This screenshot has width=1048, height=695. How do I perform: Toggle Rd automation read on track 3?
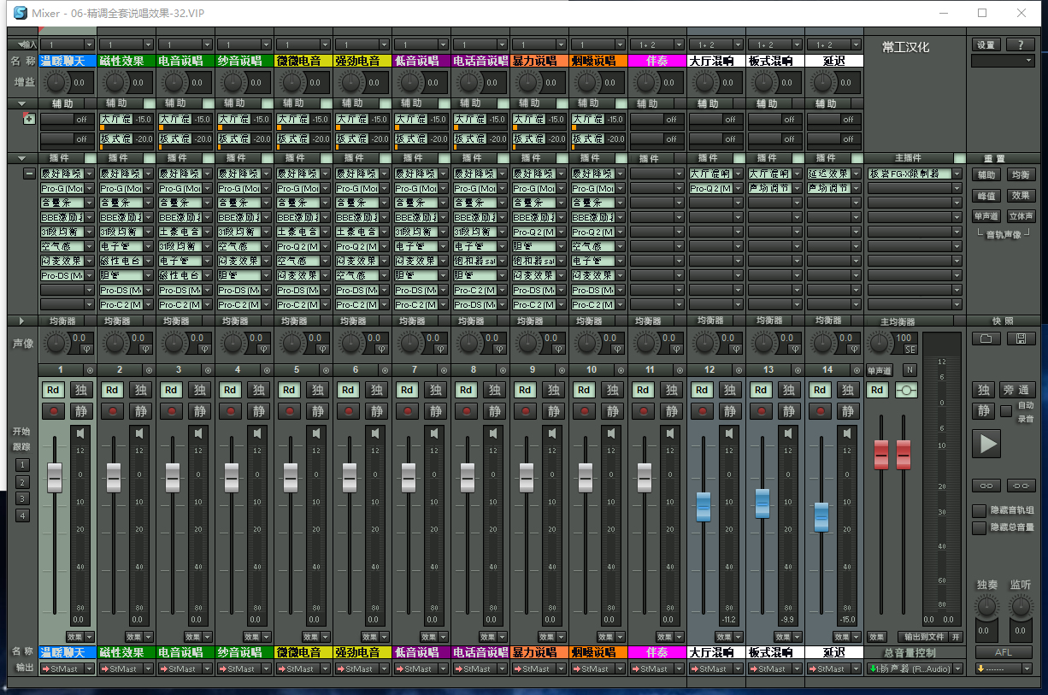171,390
